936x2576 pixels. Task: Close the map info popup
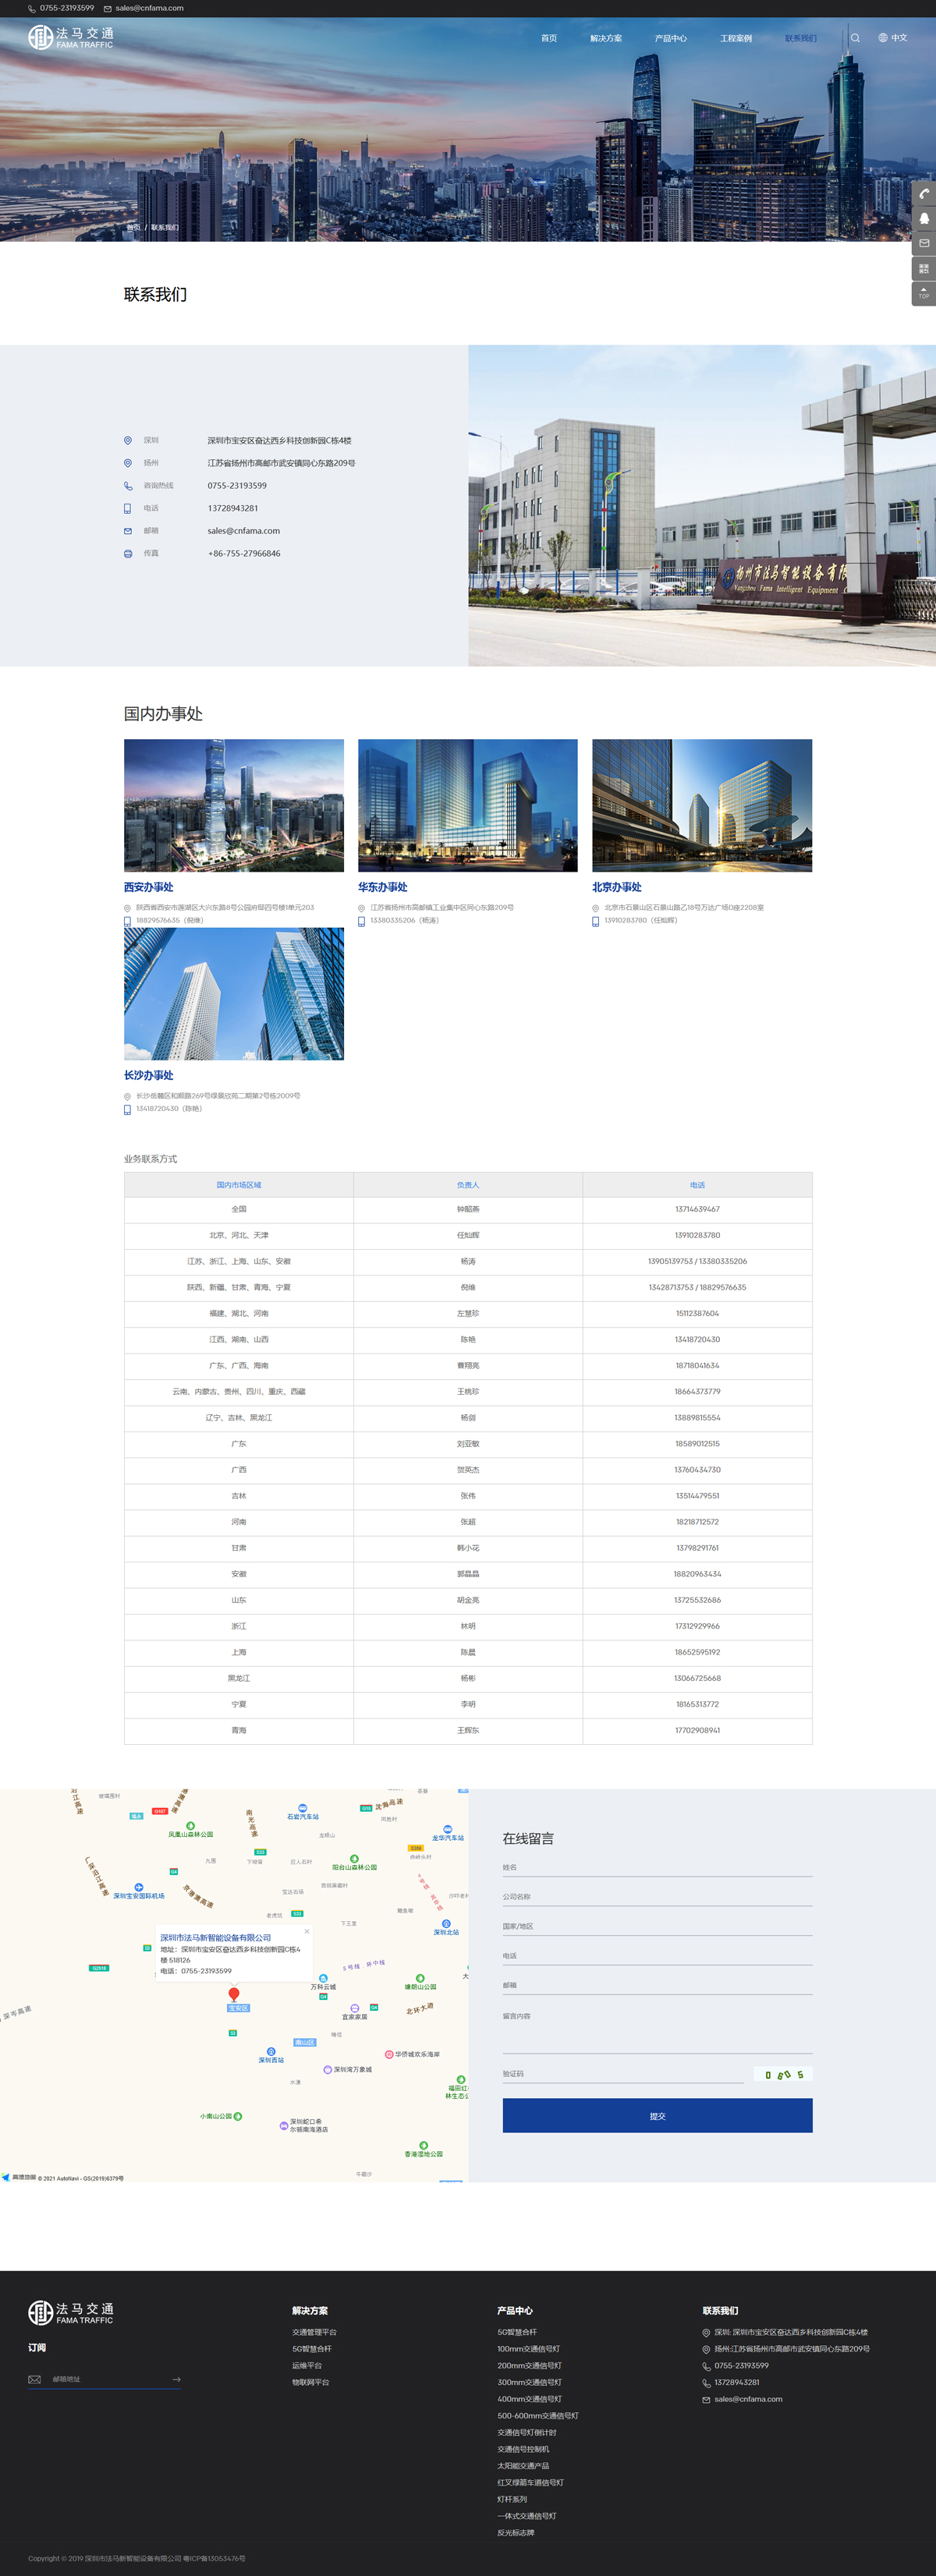pyautogui.click(x=307, y=1931)
